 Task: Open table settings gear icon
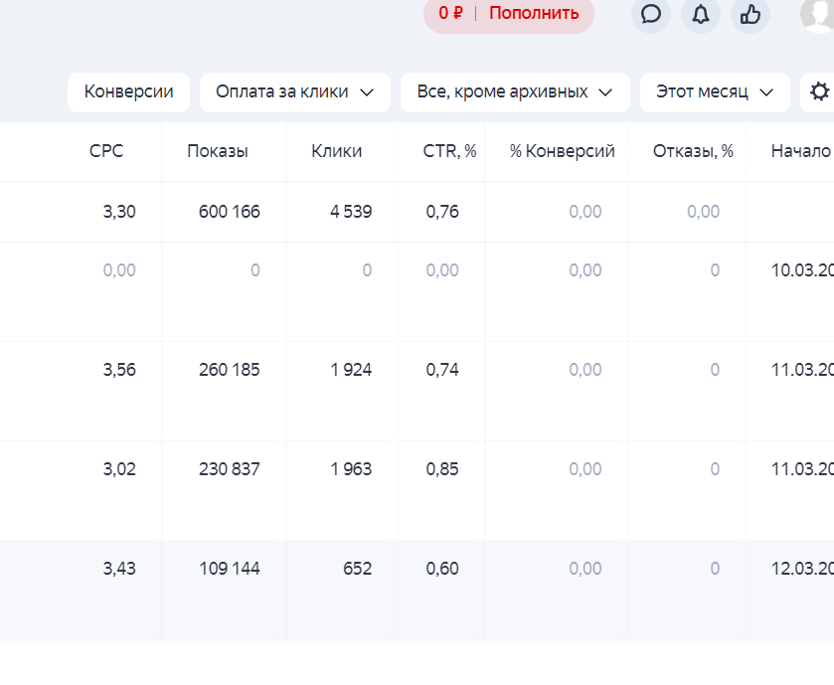[819, 91]
